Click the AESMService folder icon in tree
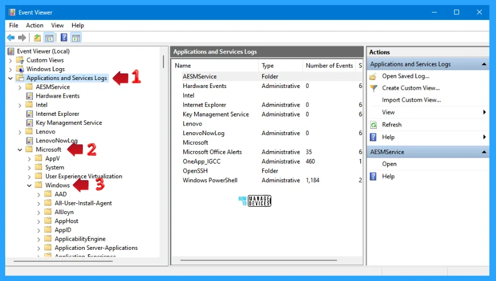The height and width of the screenshot is (281, 496). pyautogui.click(x=29, y=87)
